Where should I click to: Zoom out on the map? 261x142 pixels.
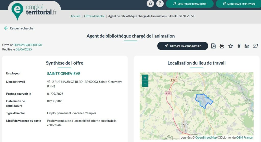pos(145,84)
